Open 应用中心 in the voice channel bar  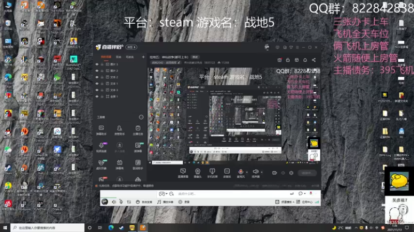(304, 202)
